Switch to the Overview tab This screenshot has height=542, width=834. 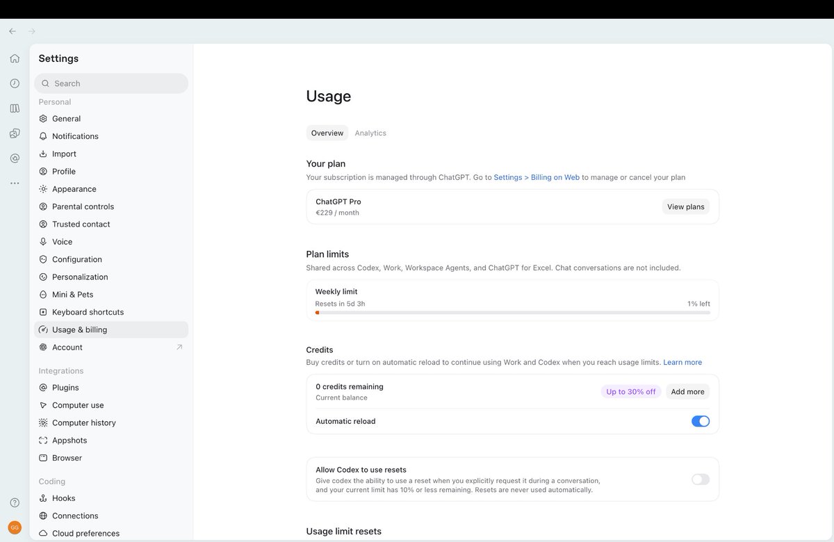(x=327, y=133)
